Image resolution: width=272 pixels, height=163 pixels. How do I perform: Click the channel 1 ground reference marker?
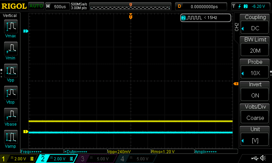pos(26,132)
